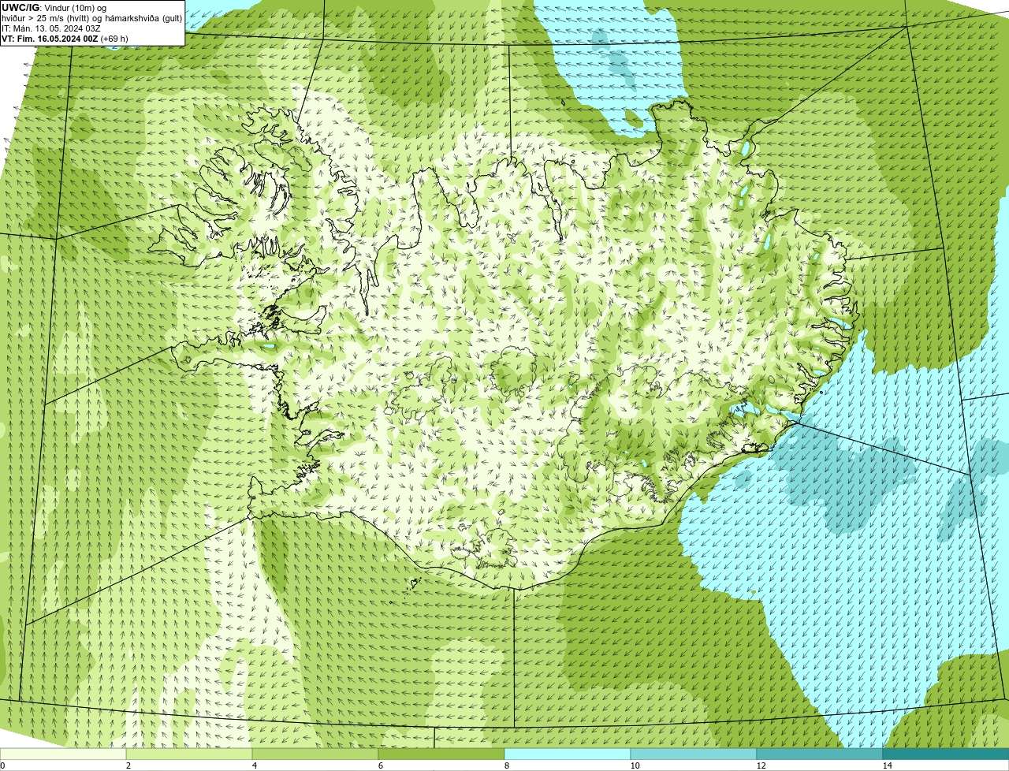The image size is (1009, 771).
Task: Click the line 'hviður > 25 m/s (hvítt)'
Action: [46, 17]
